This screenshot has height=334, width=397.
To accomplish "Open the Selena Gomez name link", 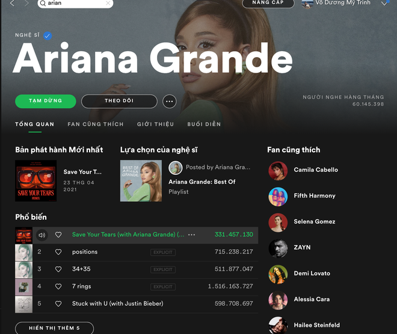I will pos(315,222).
